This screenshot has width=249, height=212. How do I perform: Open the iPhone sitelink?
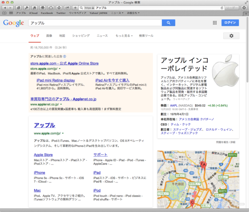click(39, 173)
